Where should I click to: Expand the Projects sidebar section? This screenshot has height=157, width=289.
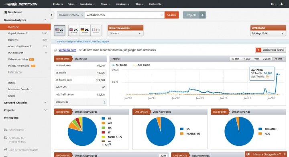point(45,110)
